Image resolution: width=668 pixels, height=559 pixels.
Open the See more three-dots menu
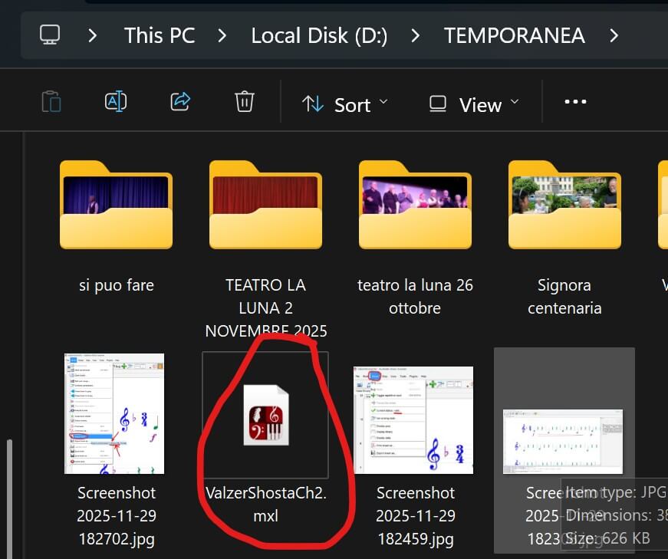pos(575,102)
